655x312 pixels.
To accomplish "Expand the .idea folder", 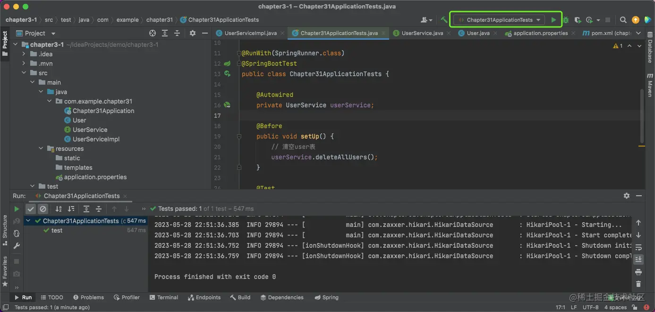I will (24, 54).
